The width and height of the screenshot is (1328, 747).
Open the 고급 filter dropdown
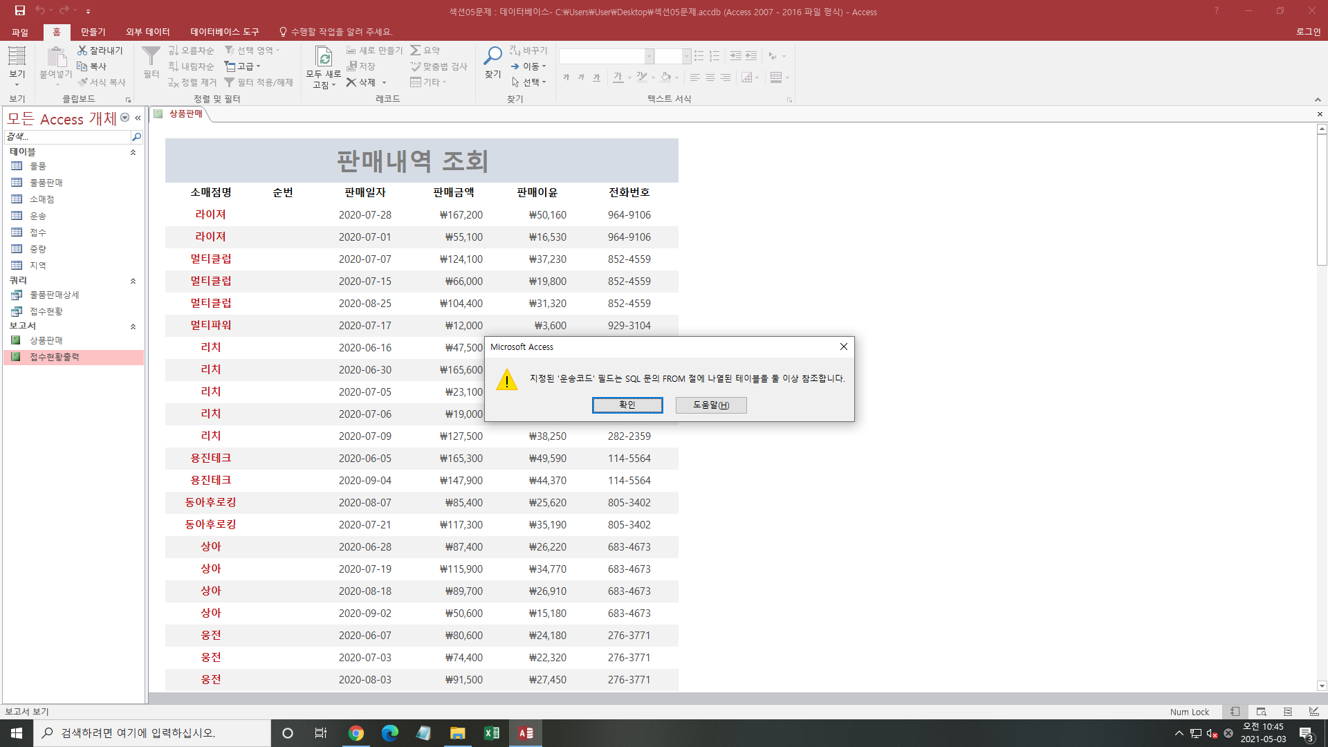pyautogui.click(x=243, y=66)
